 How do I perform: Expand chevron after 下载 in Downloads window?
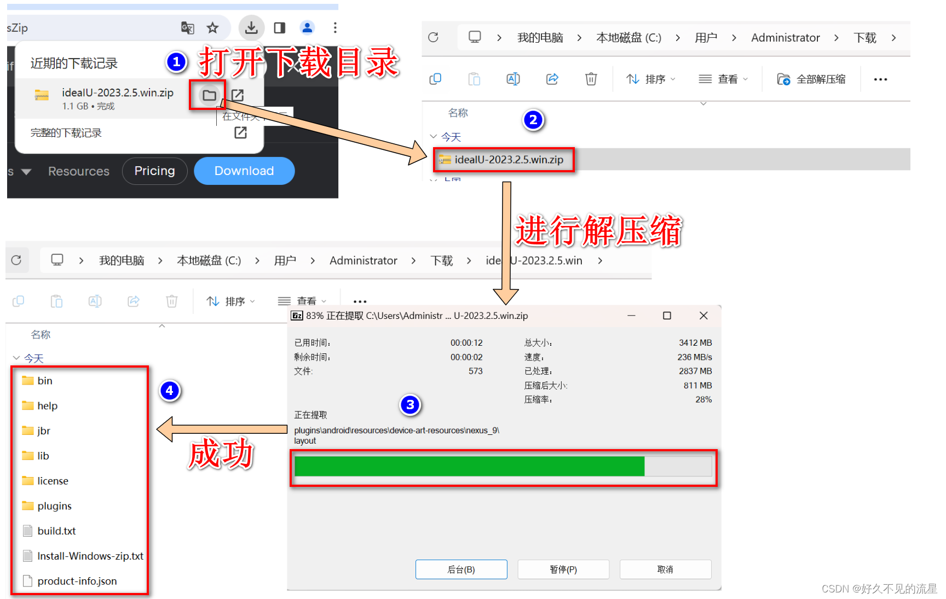(x=893, y=38)
